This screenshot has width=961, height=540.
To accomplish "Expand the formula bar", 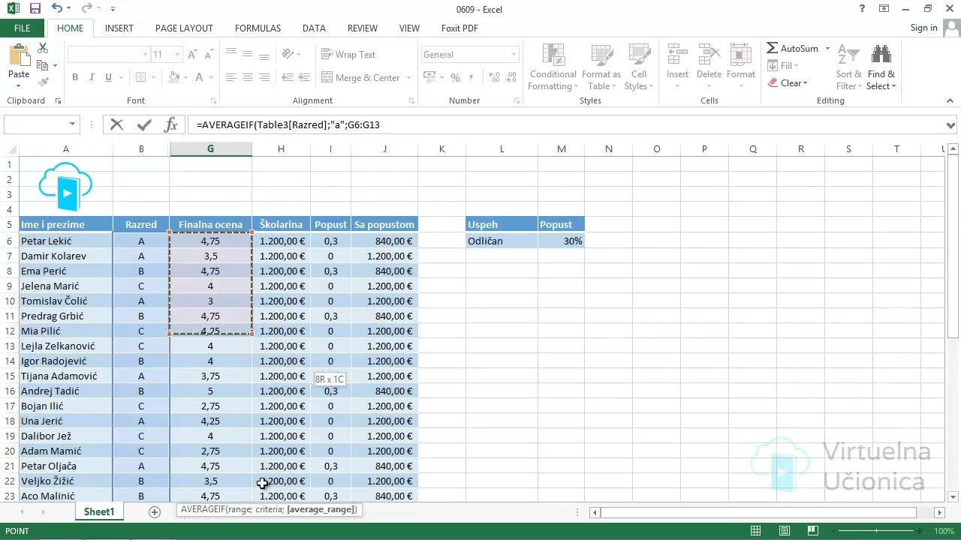I will pos(951,125).
